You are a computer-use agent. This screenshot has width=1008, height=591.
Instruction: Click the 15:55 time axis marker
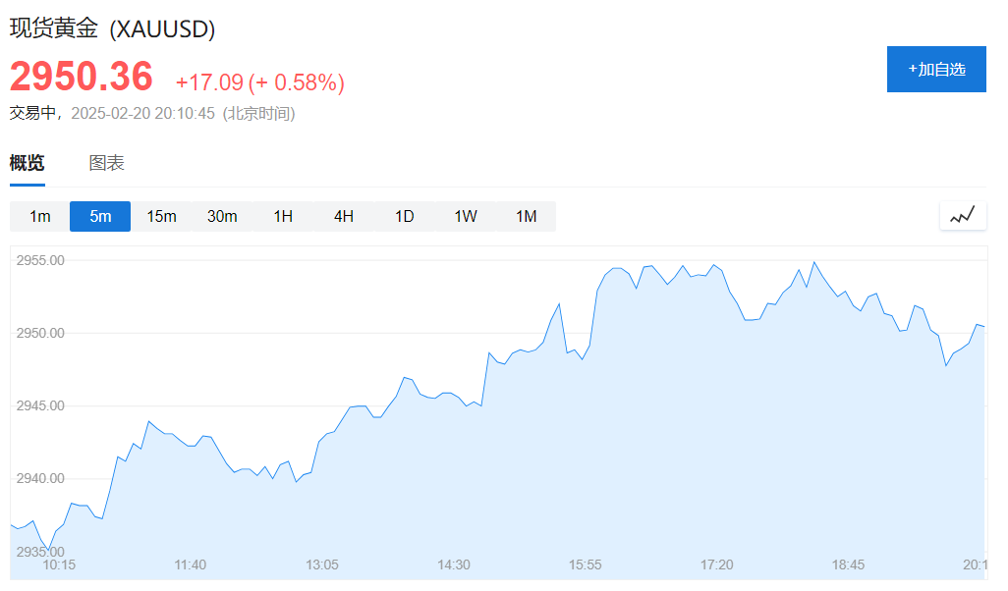coord(586,564)
